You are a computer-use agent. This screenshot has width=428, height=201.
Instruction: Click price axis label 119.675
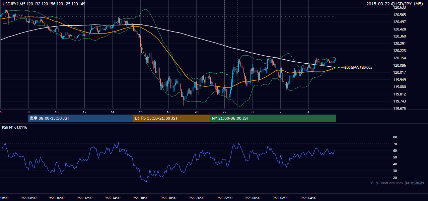tap(400, 109)
